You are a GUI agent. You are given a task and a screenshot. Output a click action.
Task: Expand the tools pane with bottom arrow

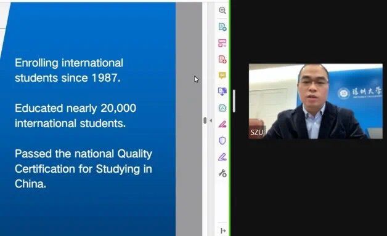[x=223, y=230]
